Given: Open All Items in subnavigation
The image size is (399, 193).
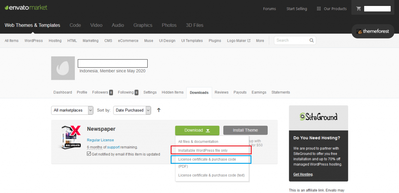Looking at the screenshot, I should click(11, 40).
